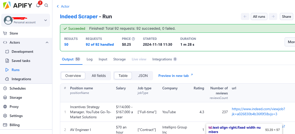The height and width of the screenshot is (134, 295).
Task: Click the AV Engineer I position cell
Action: click(80, 130)
